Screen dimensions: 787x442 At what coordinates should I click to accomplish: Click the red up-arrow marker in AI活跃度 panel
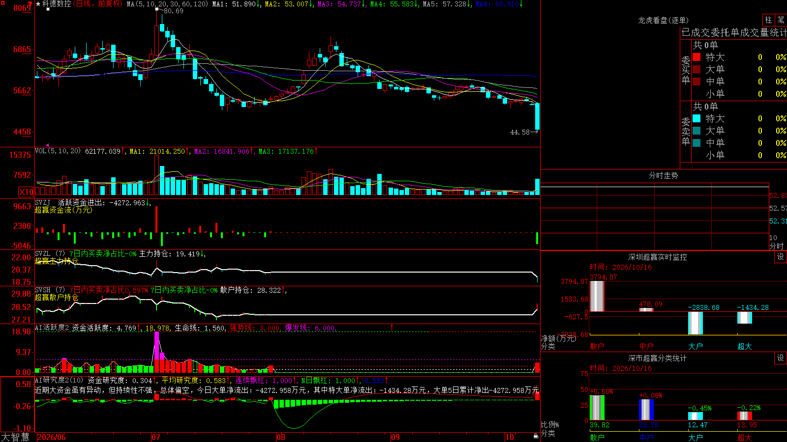click(x=392, y=327)
